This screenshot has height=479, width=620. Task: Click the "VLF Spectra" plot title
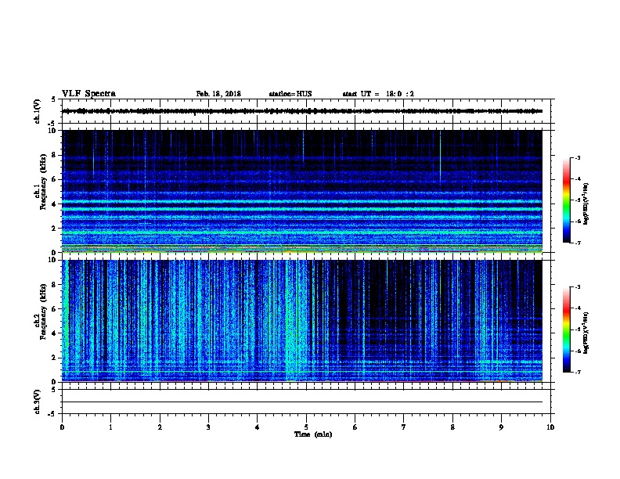(x=88, y=94)
